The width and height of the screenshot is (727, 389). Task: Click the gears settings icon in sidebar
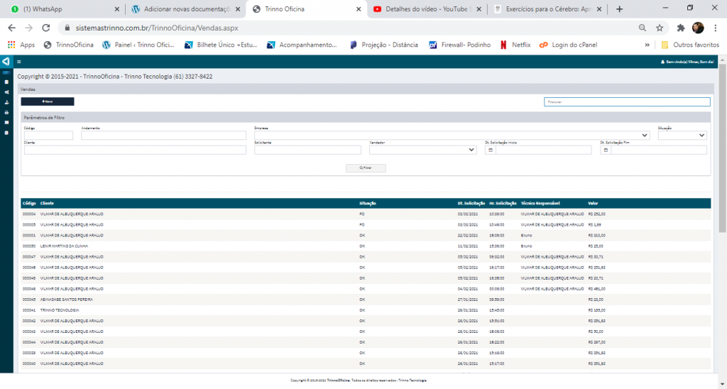(x=6, y=92)
